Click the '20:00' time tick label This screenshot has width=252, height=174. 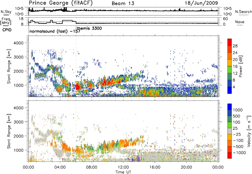(186, 167)
